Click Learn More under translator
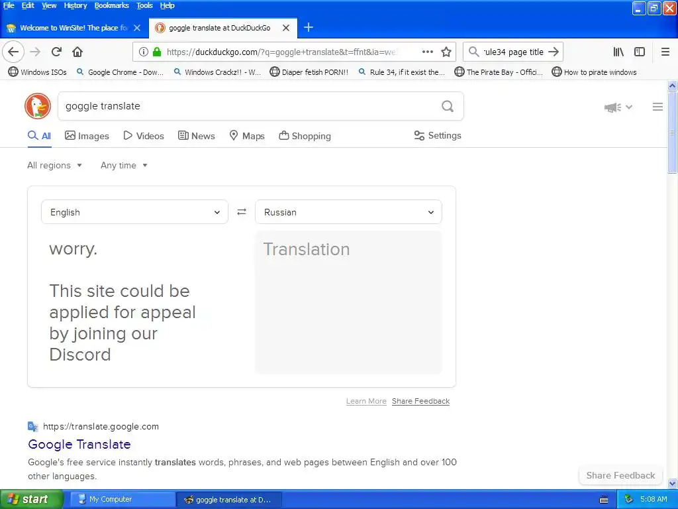The width and height of the screenshot is (678, 509). tap(366, 401)
